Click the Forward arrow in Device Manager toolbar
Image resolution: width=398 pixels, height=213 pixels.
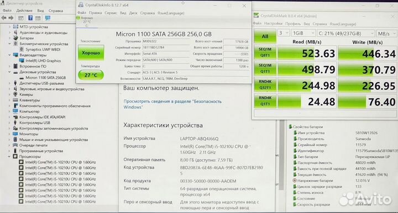(11, 18)
